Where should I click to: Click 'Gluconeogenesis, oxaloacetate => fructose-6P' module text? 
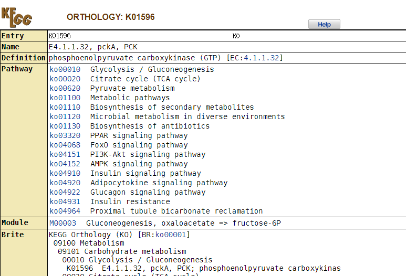click(x=183, y=223)
